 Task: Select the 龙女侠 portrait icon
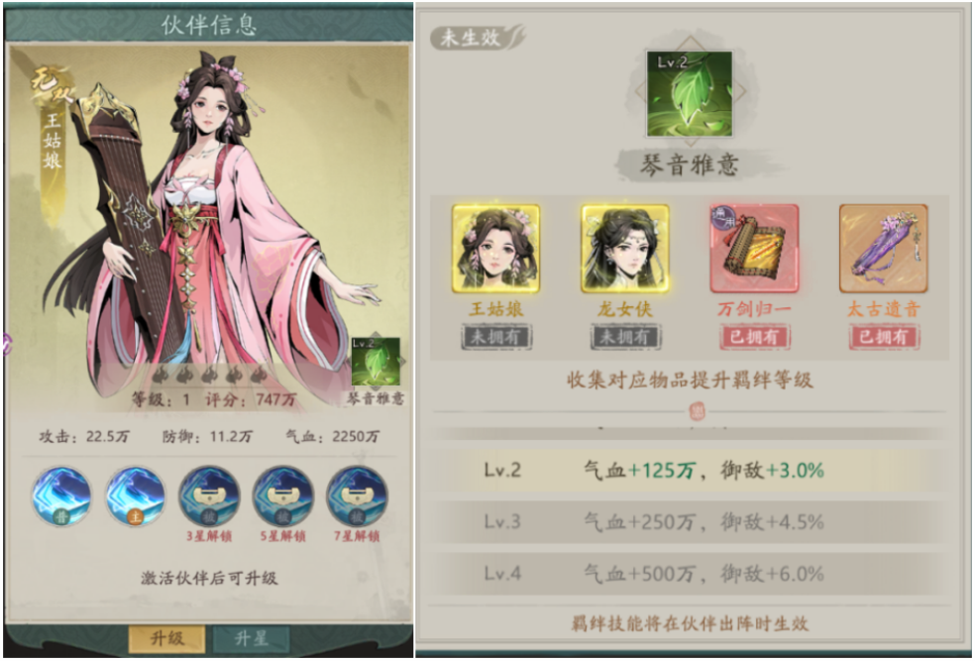pyautogui.click(x=625, y=249)
